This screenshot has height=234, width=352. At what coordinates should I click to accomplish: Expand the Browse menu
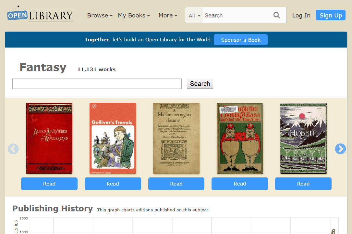[100, 16]
